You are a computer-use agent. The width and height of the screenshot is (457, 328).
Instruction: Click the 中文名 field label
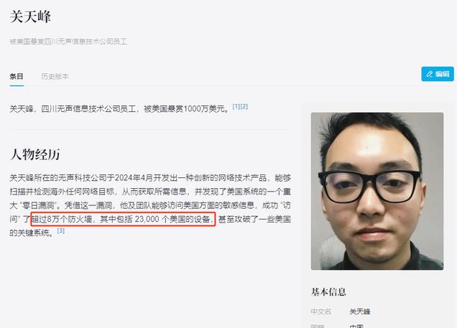321,311
